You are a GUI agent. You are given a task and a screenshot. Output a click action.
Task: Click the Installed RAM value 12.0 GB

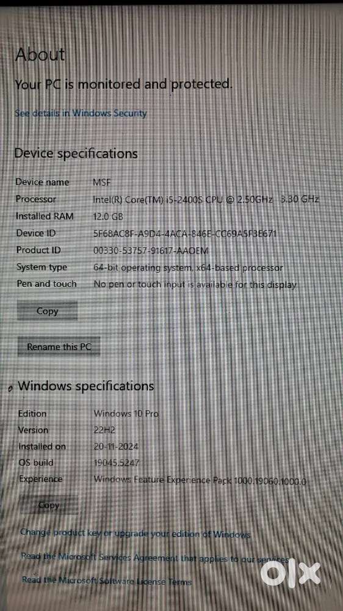coord(108,216)
